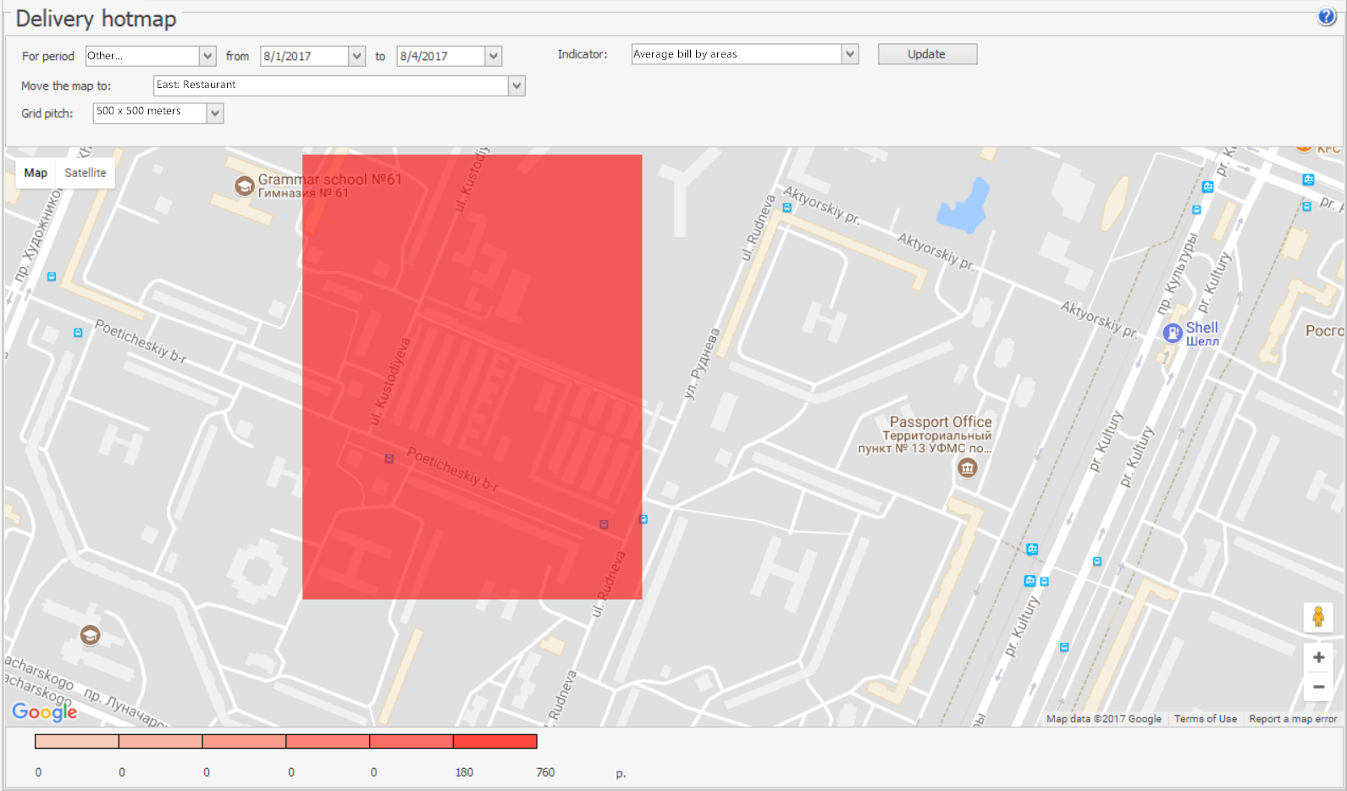Image resolution: width=1347 pixels, height=791 pixels.
Task: Click the help question mark icon
Action: pyautogui.click(x=1326, y=17)
